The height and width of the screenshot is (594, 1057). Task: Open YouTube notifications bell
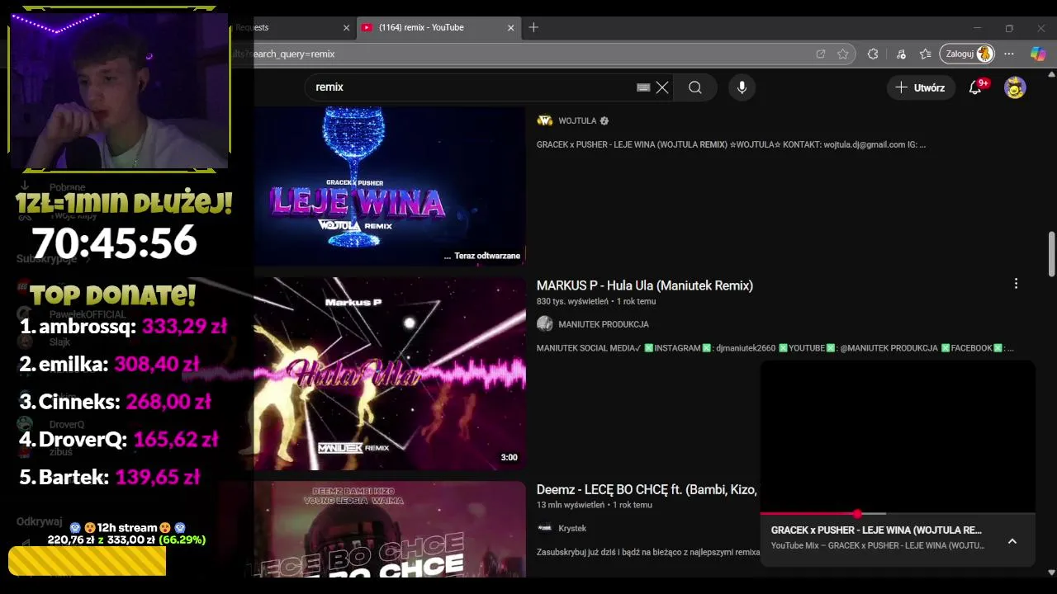[975, 87]
